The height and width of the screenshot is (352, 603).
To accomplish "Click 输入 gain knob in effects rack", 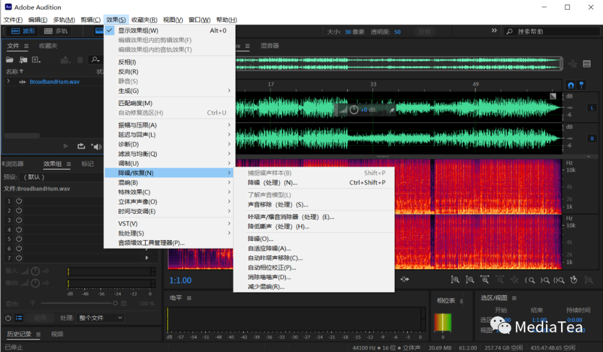I will click(35, 271).
